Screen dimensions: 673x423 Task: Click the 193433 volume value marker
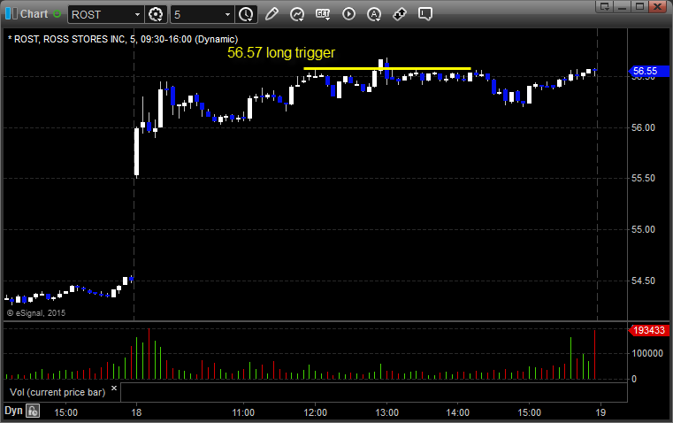click(x=648, y=330)
